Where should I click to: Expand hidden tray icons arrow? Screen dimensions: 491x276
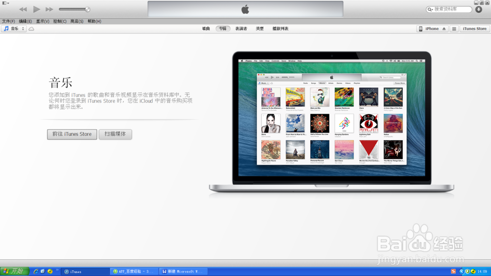pyautogui.click(x=461, y=271)
